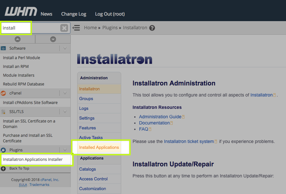Click the Software section icon
The image size is (286, 194).
3,48
